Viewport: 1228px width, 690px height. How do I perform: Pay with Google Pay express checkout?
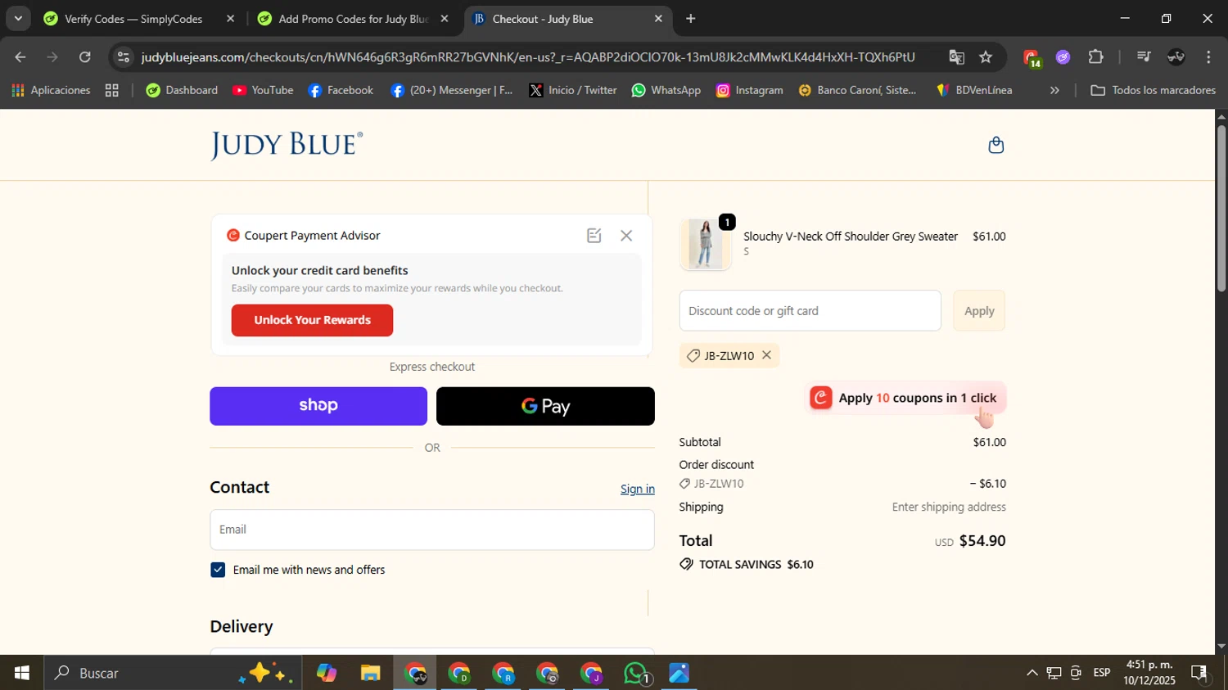click(545, 406)
